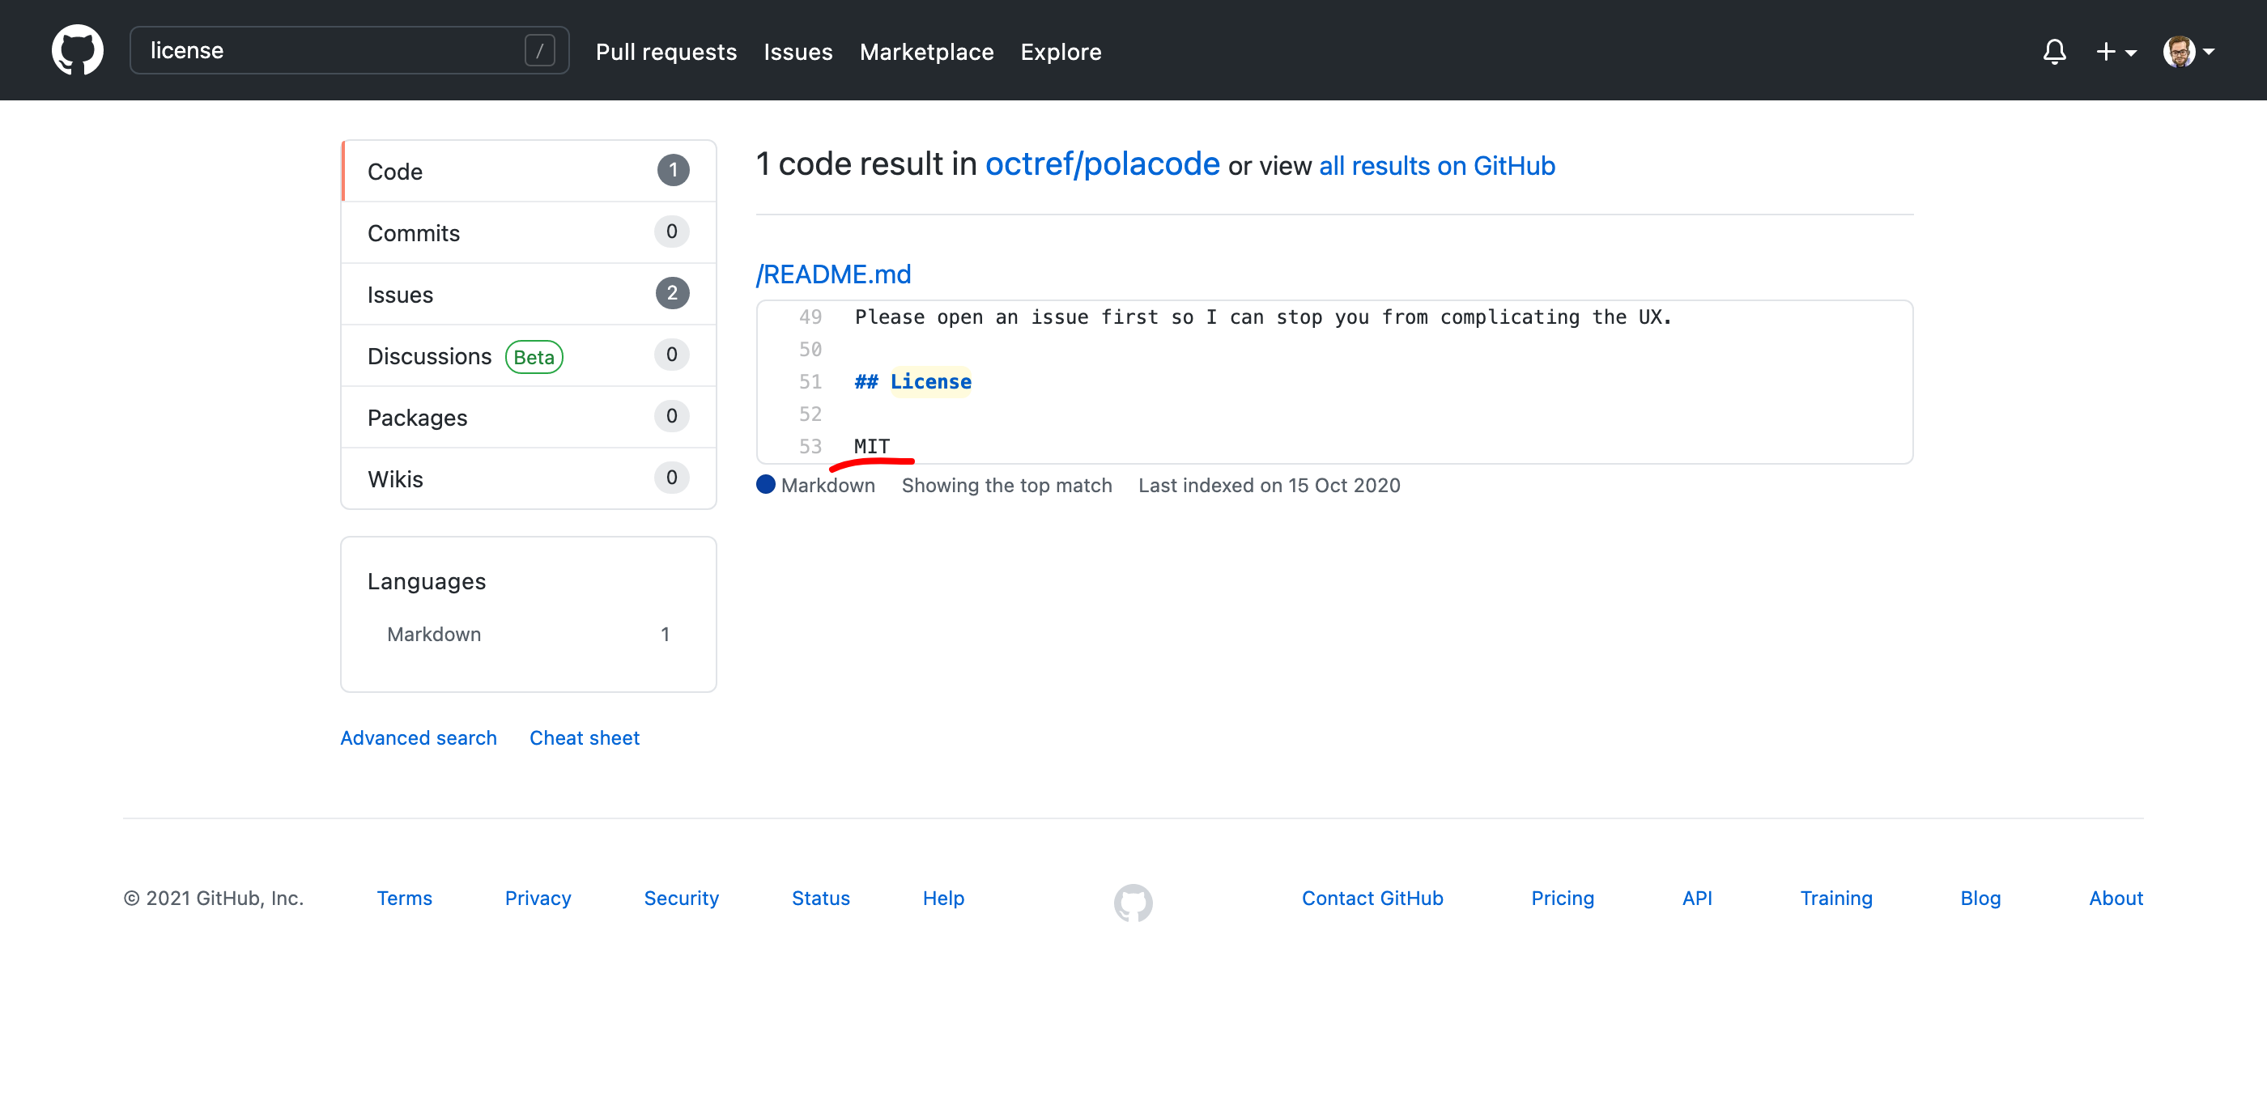Image resolution: width=2267 pixels, height=1109 pixels.
Task: Open the /README.md file result
Action: coord(833,274)
